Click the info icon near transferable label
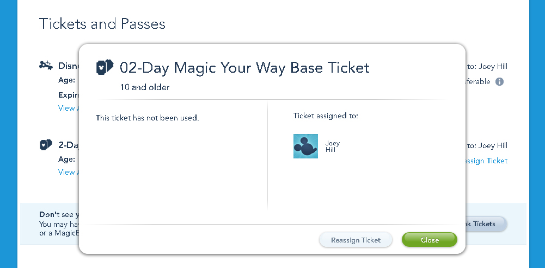Image resolution: width=545 pixels, height=268 pixels. click(499, 82)
